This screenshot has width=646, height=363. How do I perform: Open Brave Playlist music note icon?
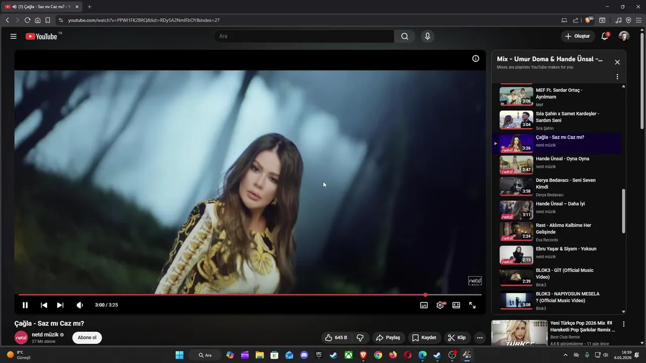(x=618, y=20)
